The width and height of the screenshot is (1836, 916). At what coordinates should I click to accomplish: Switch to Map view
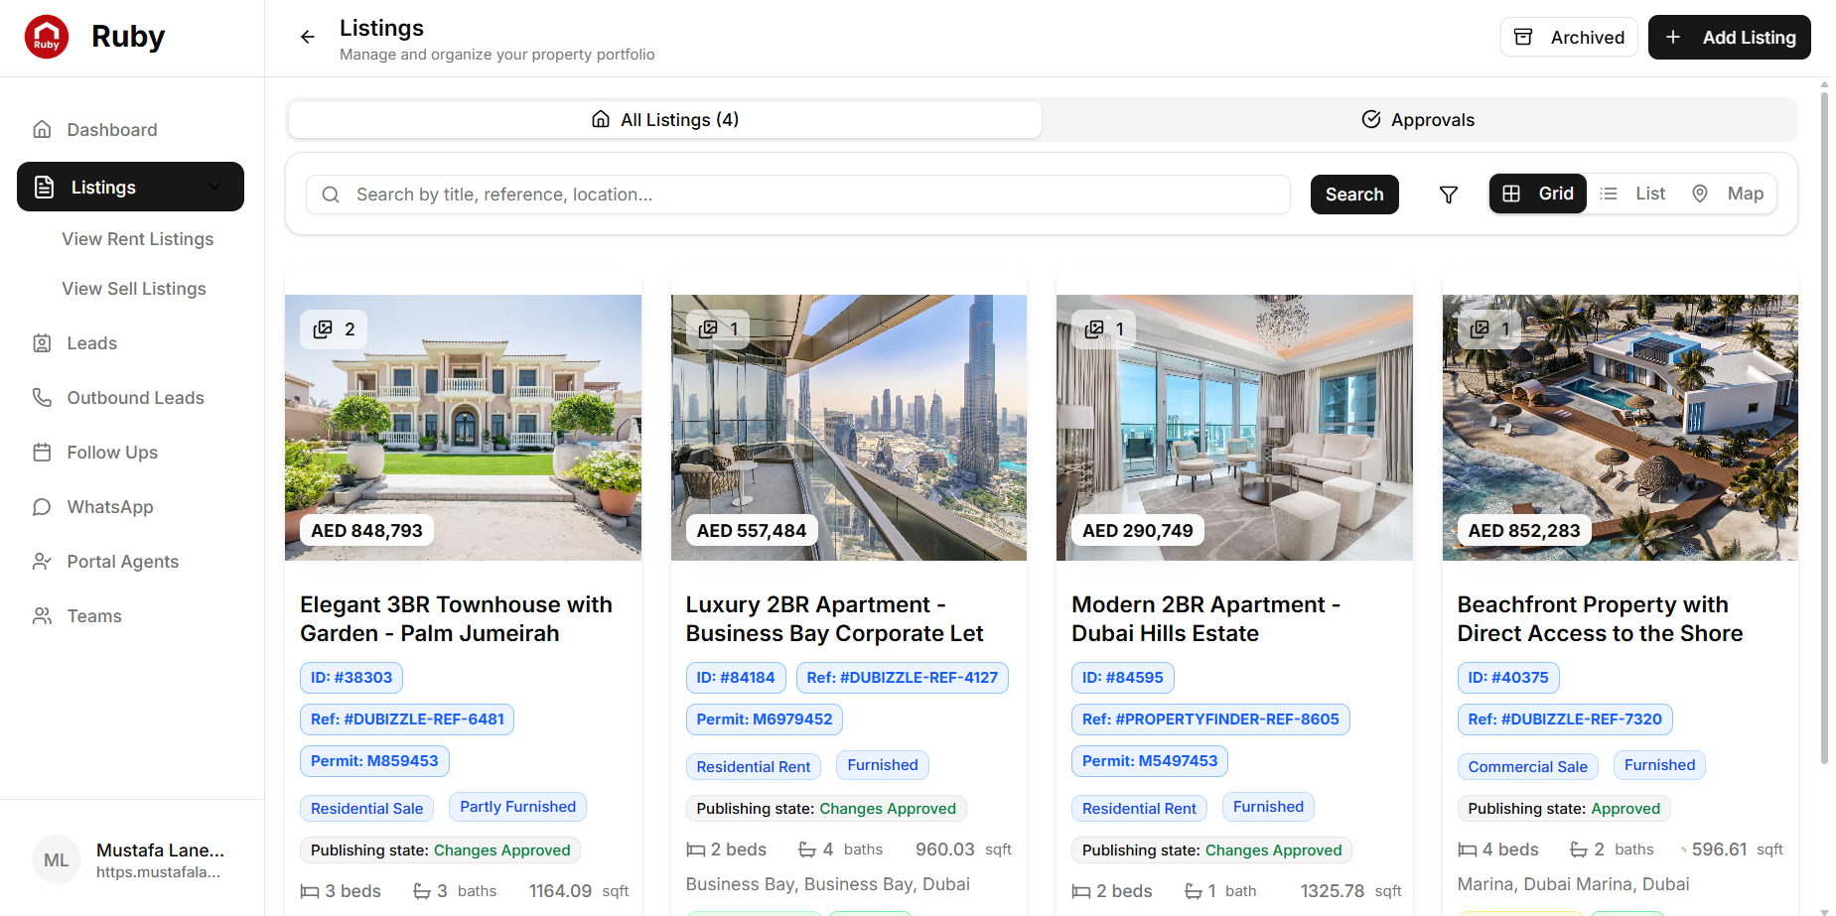(x=1730, y=193)
